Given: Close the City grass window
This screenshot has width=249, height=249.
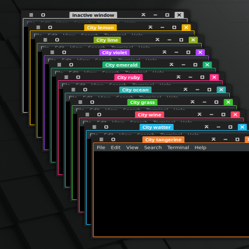Looking at the screenshot, I should pyautogui.click(x=228, y=102).
